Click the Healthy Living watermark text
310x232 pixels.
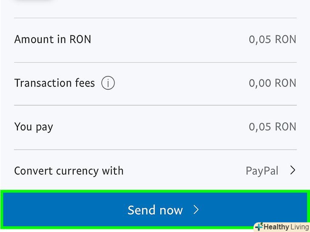pyautogui.click(x=286, y=227)
